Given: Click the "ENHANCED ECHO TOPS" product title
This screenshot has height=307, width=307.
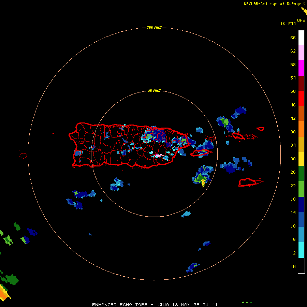Looking at the screenshot, I should coord(120,305).
